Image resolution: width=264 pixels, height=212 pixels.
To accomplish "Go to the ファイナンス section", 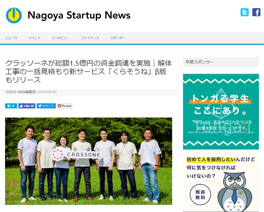I will coord(90,38).
